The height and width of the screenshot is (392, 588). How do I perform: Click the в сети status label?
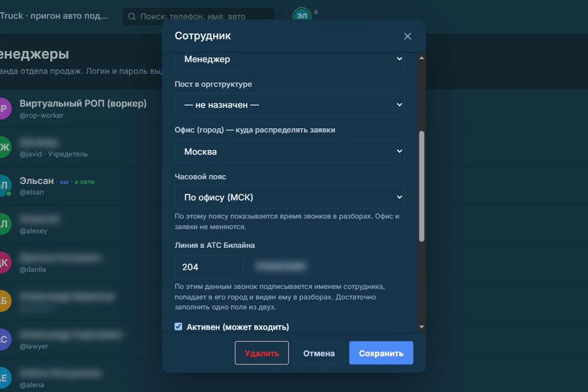[x=85, y=182]
